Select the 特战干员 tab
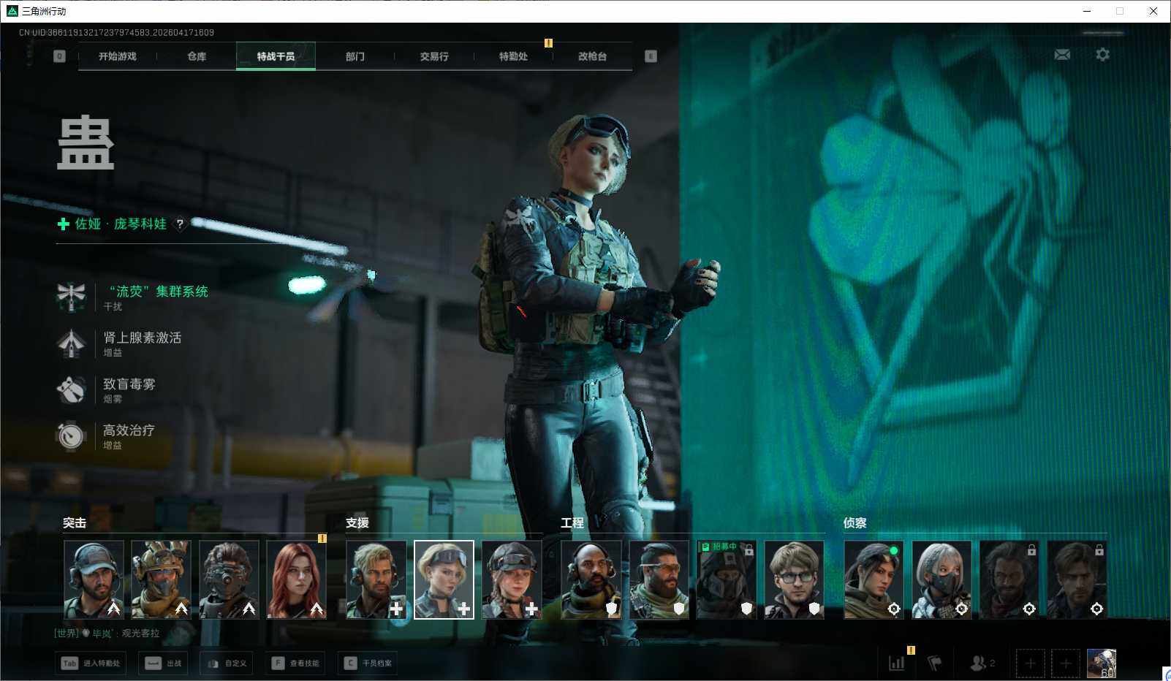Viewport: 1171px width, 681px height. tap(276, 56)
